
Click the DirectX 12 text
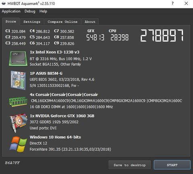[38, 143]
